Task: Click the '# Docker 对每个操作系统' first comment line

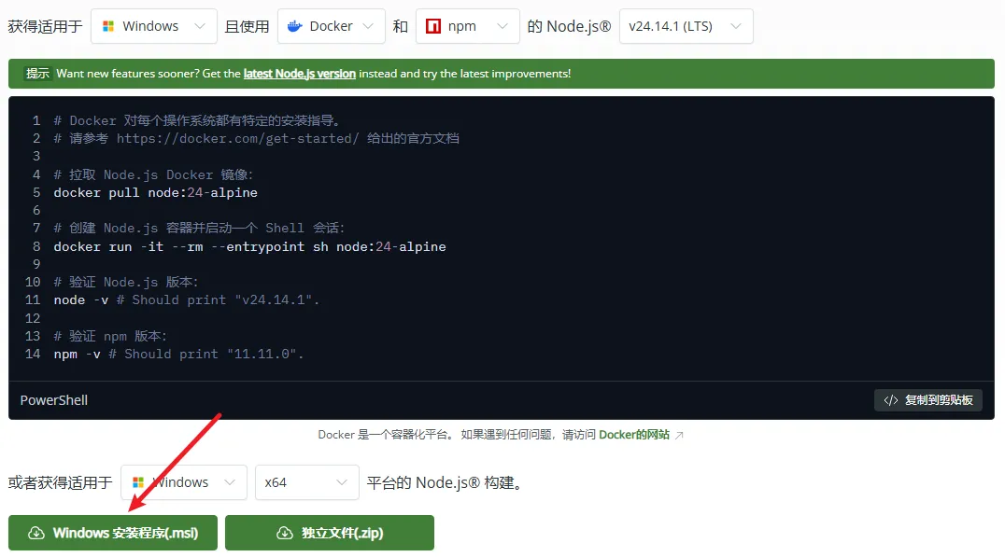Action: (197, 120)
